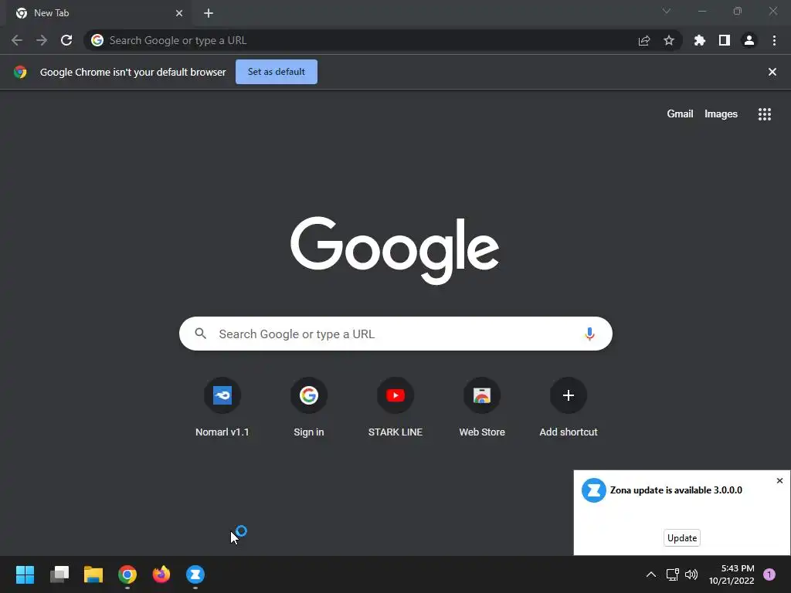The height and width of the screenshot is (593, 791).
Task: Open the Extensions puzzle icon
Action: [x=699, y=40]
